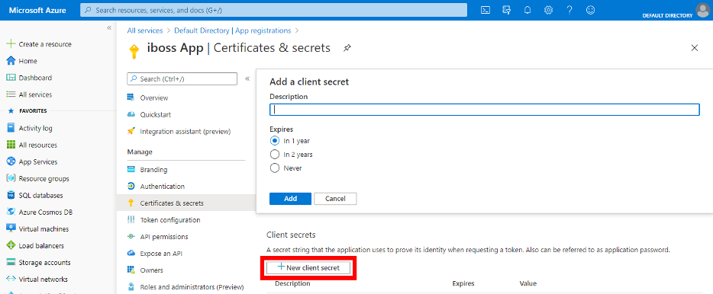Open Load balancers favorite
The width and height of the screenshot is (713, 294).
pyautogui.click(x=35, y=245)
